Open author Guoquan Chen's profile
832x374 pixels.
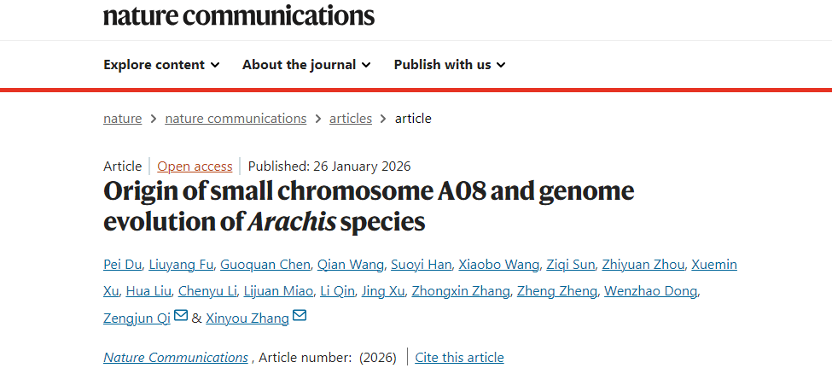(265, 265)
